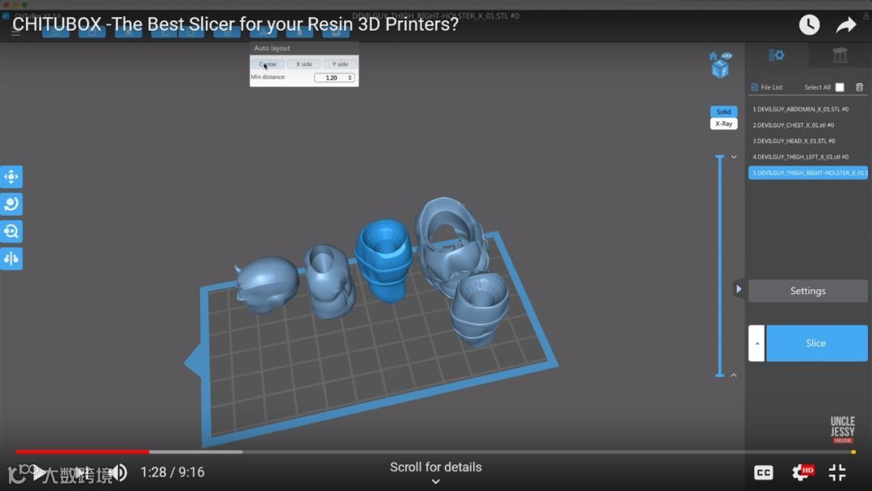Play the video
Image resolution: width=872 pixels, height=491 pixels.
(39, 473)
